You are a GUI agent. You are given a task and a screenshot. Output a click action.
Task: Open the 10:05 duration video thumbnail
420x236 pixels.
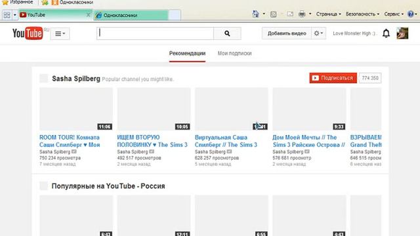tap(154, 109)
